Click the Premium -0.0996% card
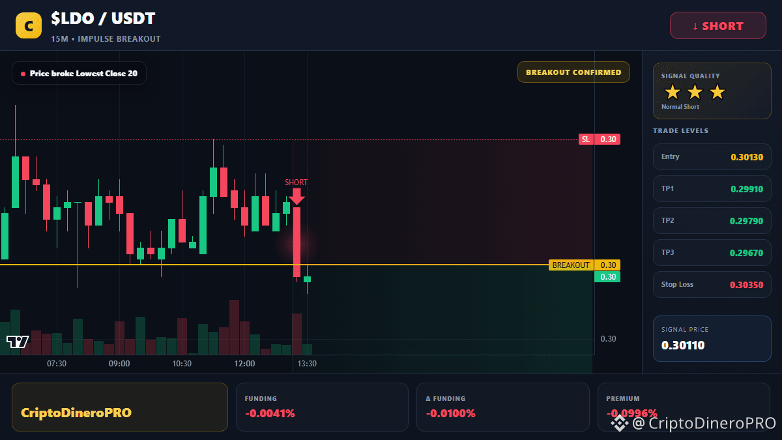 [684, 407]
